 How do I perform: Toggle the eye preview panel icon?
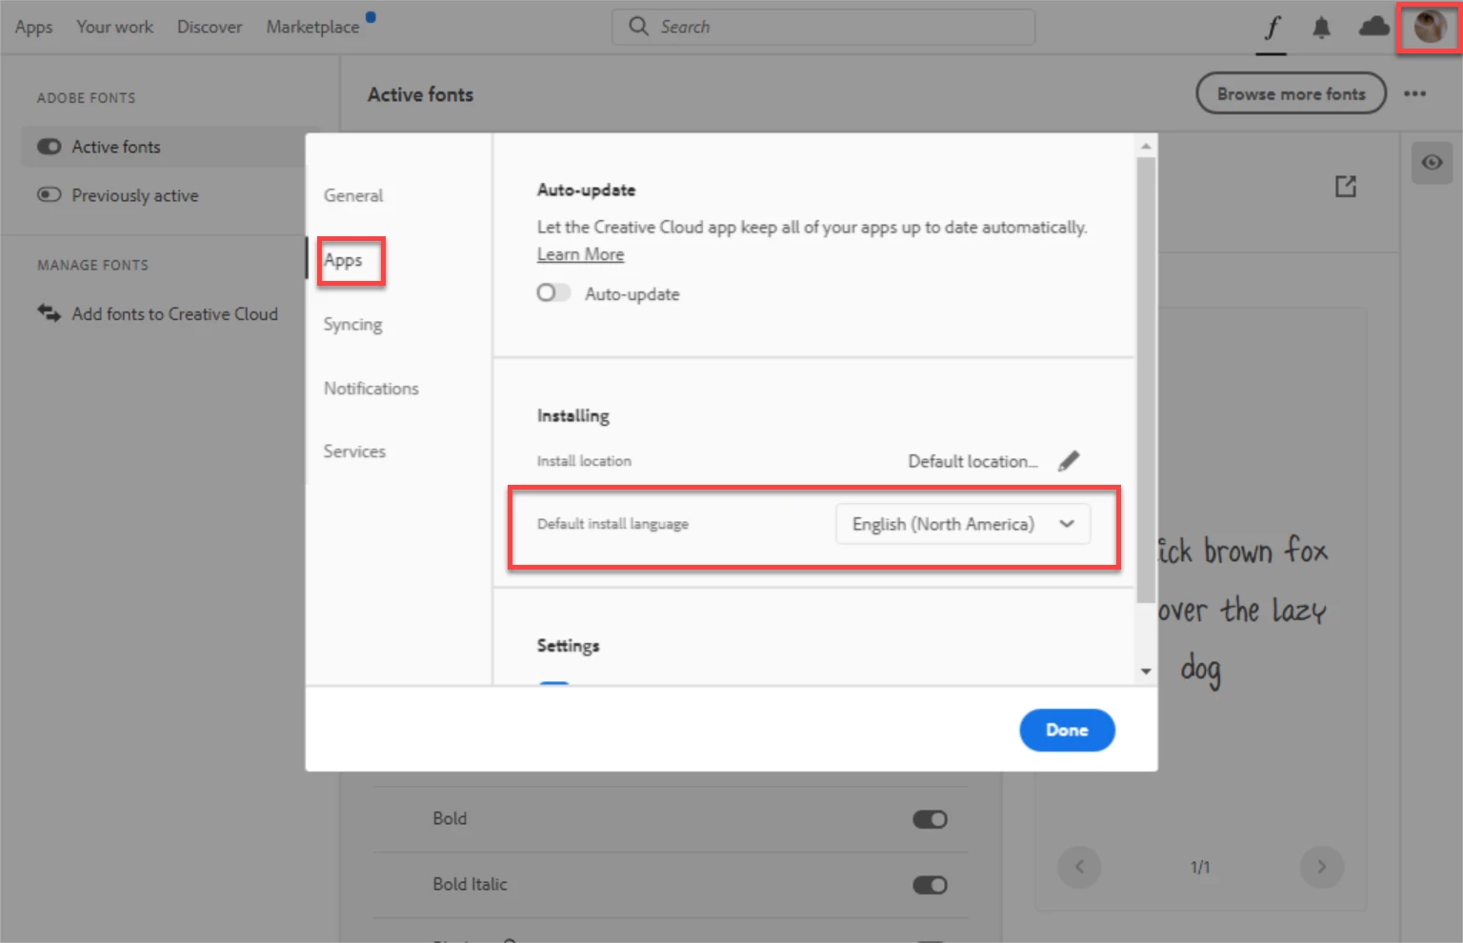1432,163
